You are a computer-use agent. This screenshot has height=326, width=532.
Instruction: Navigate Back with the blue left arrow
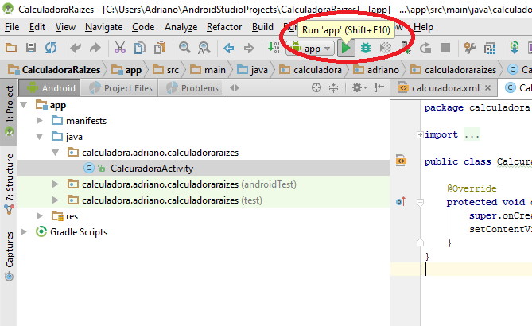(x=229, y=49)
